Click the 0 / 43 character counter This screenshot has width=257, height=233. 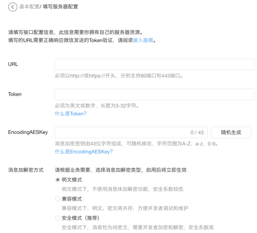click(x=197, y=133)
